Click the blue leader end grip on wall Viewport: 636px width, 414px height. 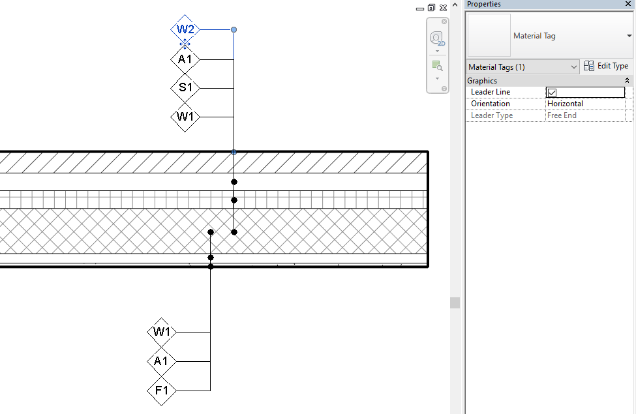(234, 153)
